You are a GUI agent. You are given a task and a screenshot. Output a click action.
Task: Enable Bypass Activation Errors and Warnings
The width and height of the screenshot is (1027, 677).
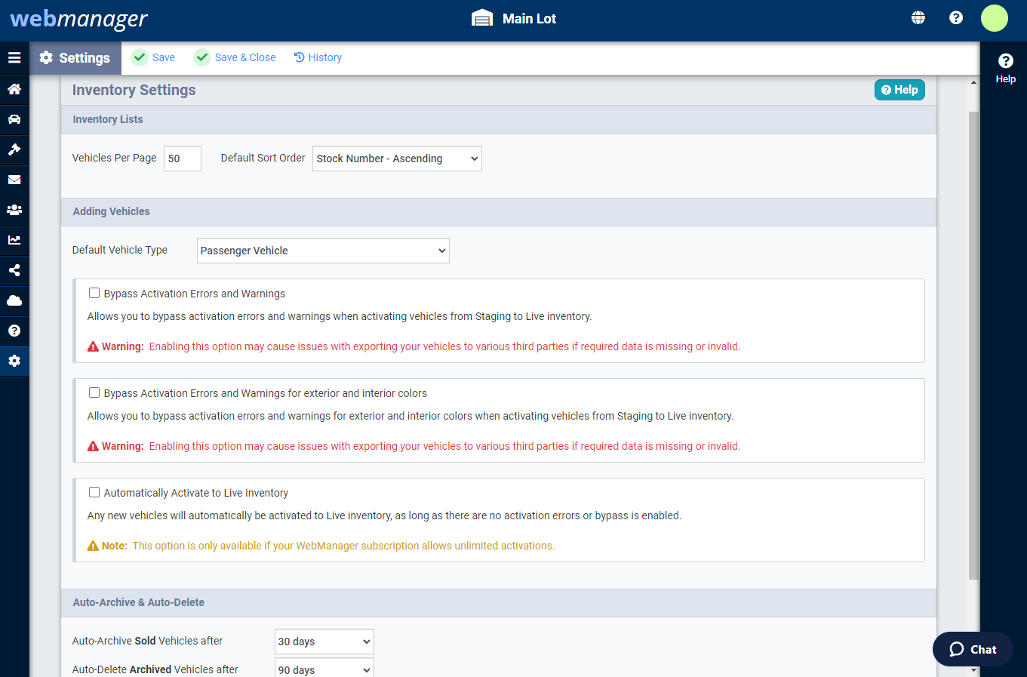pyautogui.click(x=94, y=293)
